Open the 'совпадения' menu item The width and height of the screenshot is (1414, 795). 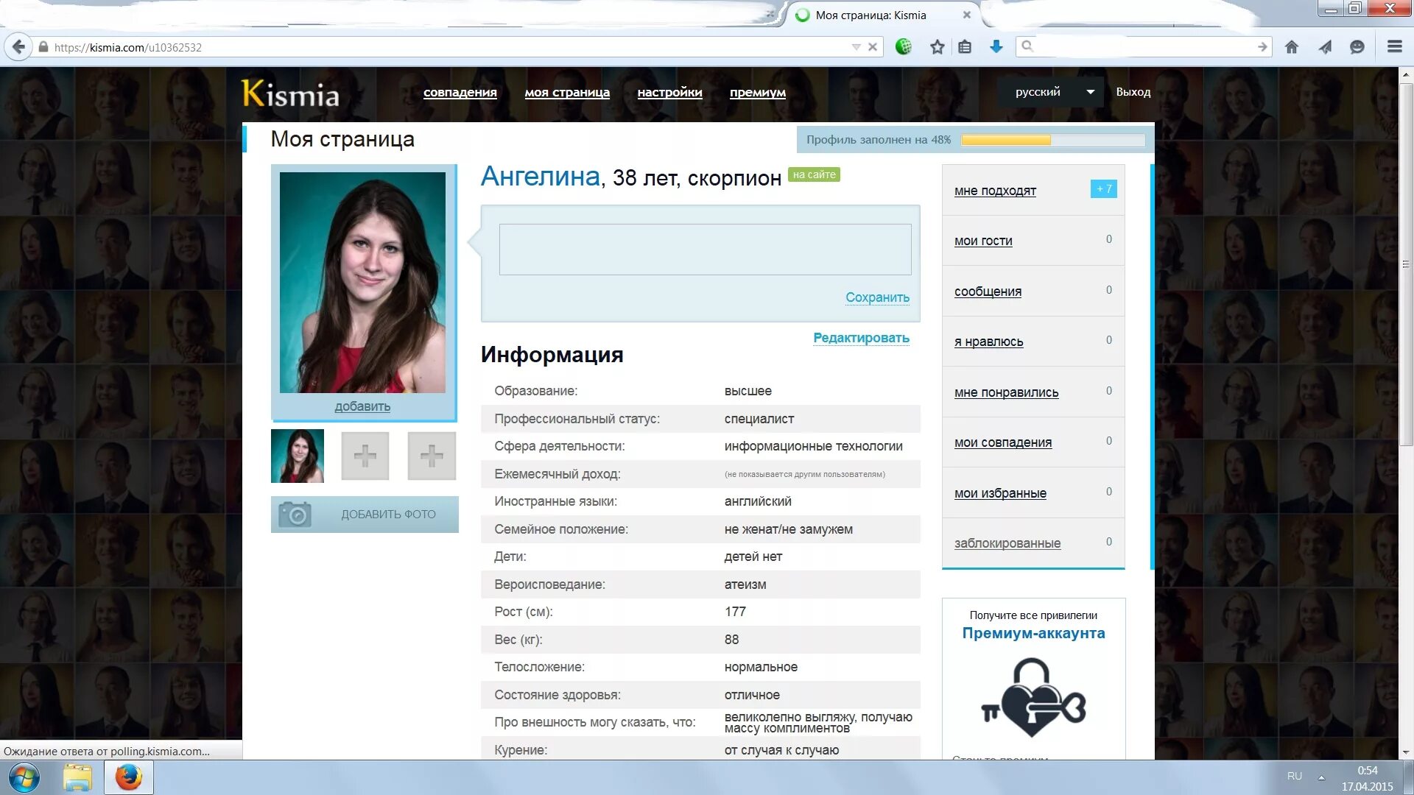460,92
